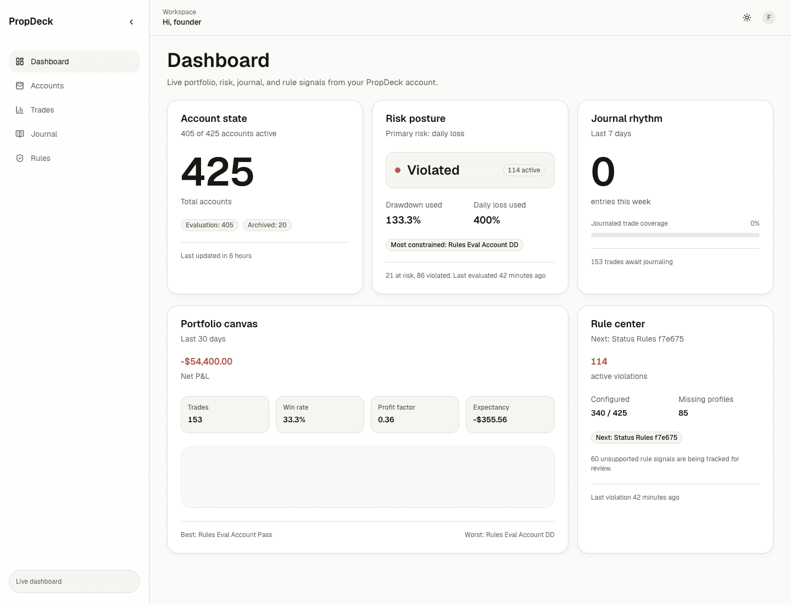Toggle the light/dark theme sun icon
Screen dimensions: 791x604
[747, 18]
